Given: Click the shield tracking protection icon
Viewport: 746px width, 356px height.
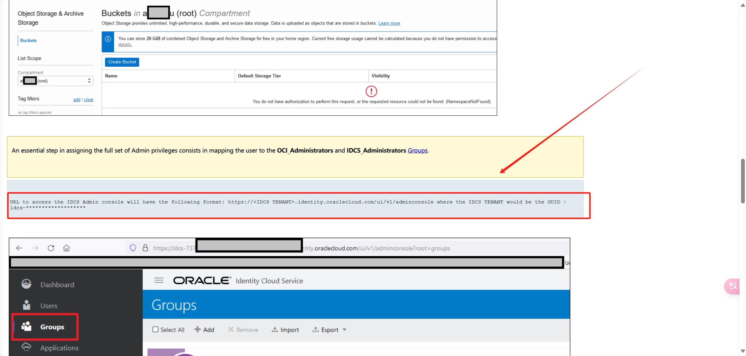Looking at the screenshot, I should pyautogui.click(x=133, y=248).
